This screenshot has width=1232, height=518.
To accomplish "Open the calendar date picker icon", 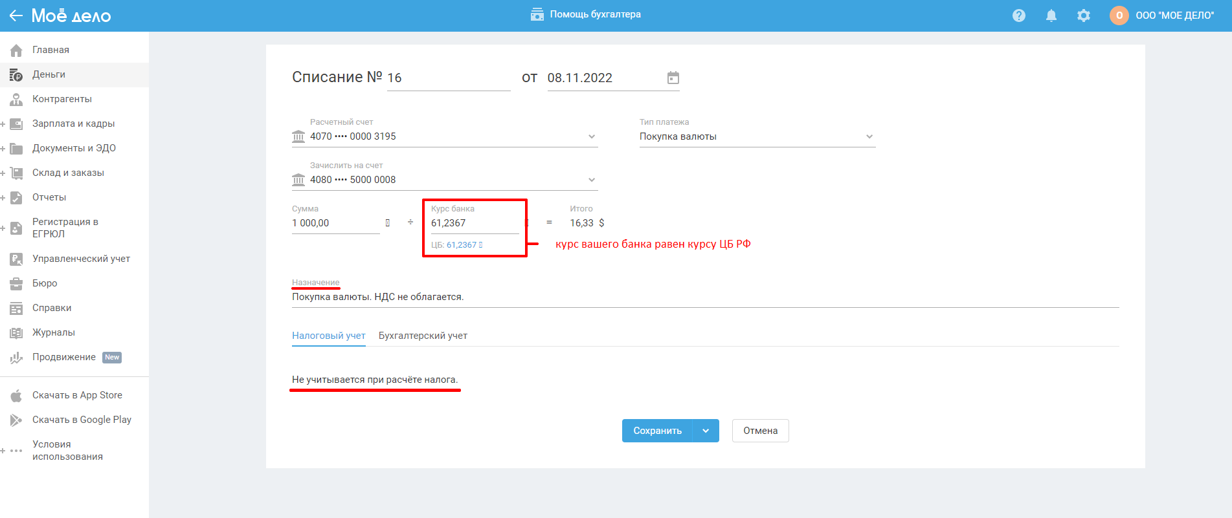I will pyautogui.click(x=673, y=78).
